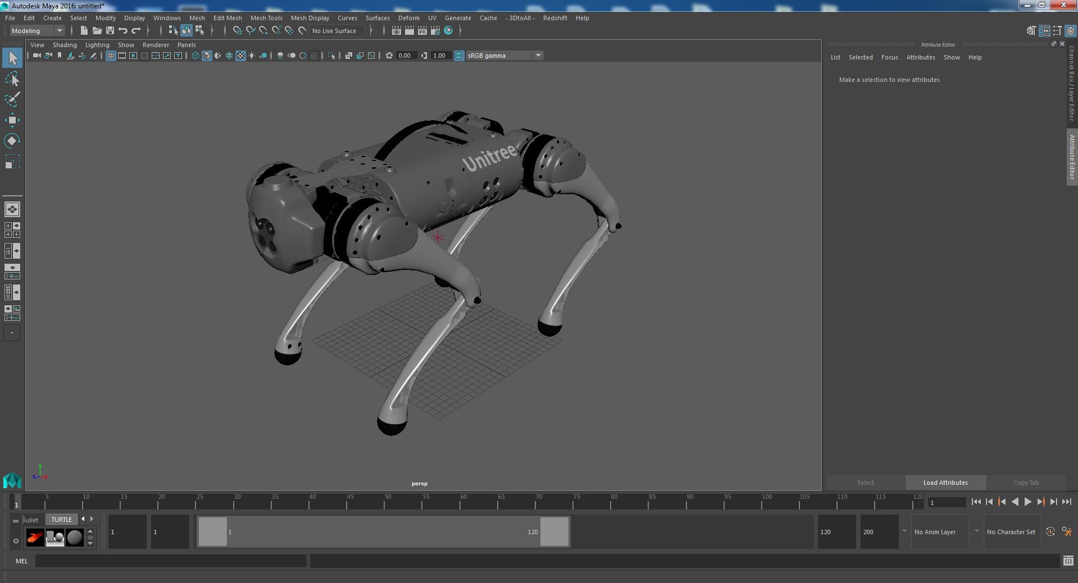Open Attribute Editor vertical tab
The image size is (1078, 583).
coord(1072,157)
